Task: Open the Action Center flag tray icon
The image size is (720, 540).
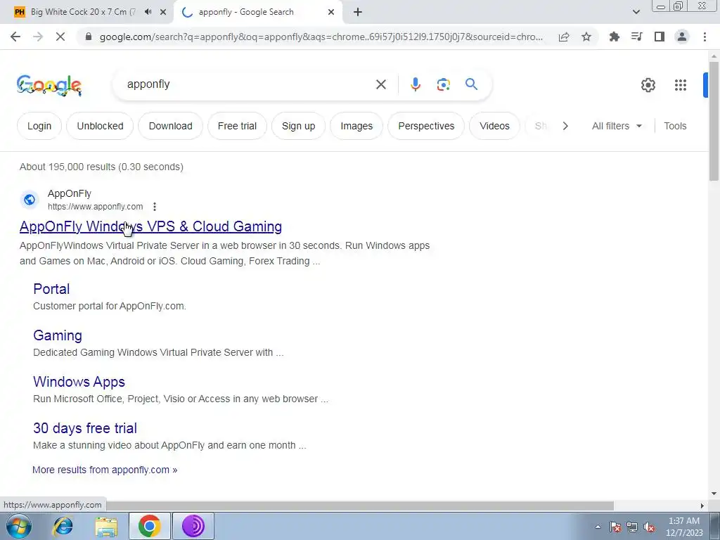Action: [615, 527]
